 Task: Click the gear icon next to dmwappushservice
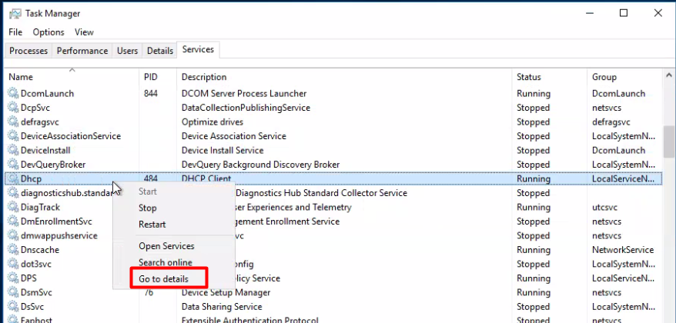[14, 235]
